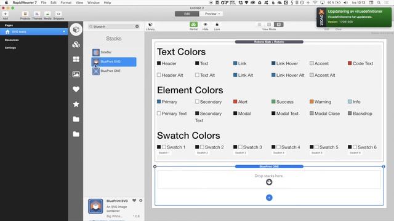Click into the blueprin search field

[113, 26]
